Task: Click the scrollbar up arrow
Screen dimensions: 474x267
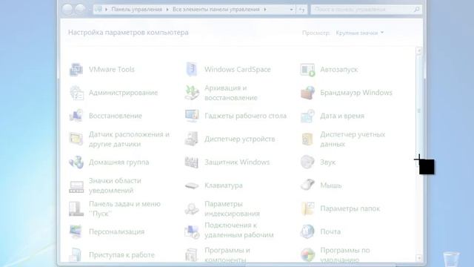Action: 418,50
